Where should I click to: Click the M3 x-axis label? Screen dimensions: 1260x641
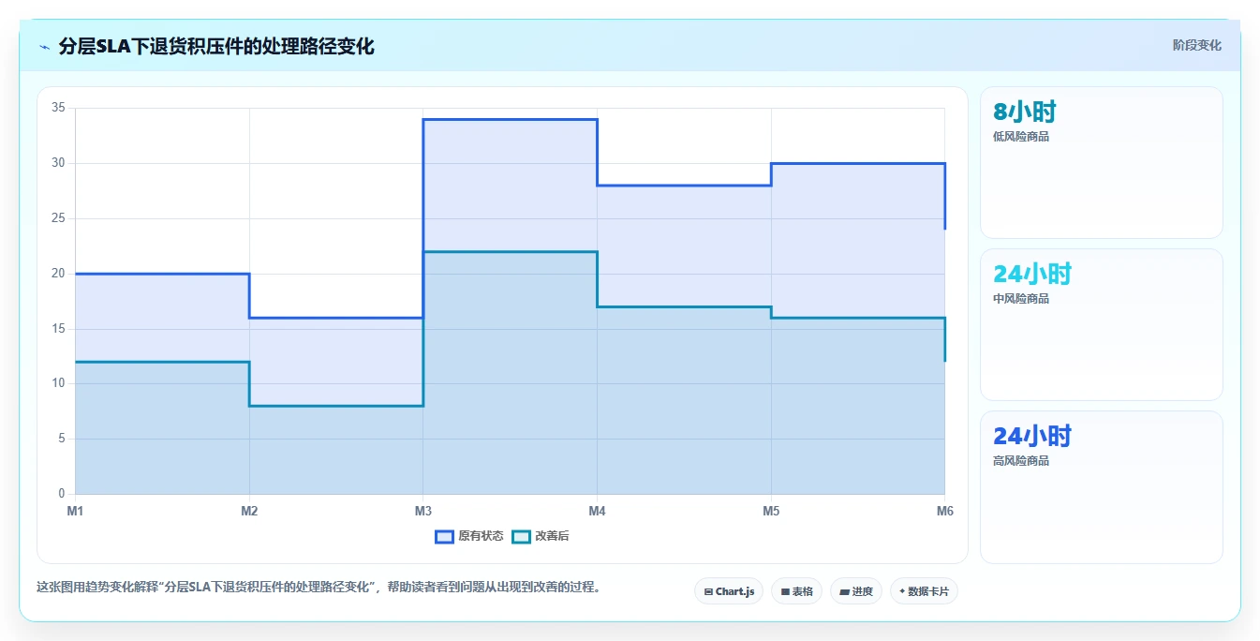pos(423,511)
